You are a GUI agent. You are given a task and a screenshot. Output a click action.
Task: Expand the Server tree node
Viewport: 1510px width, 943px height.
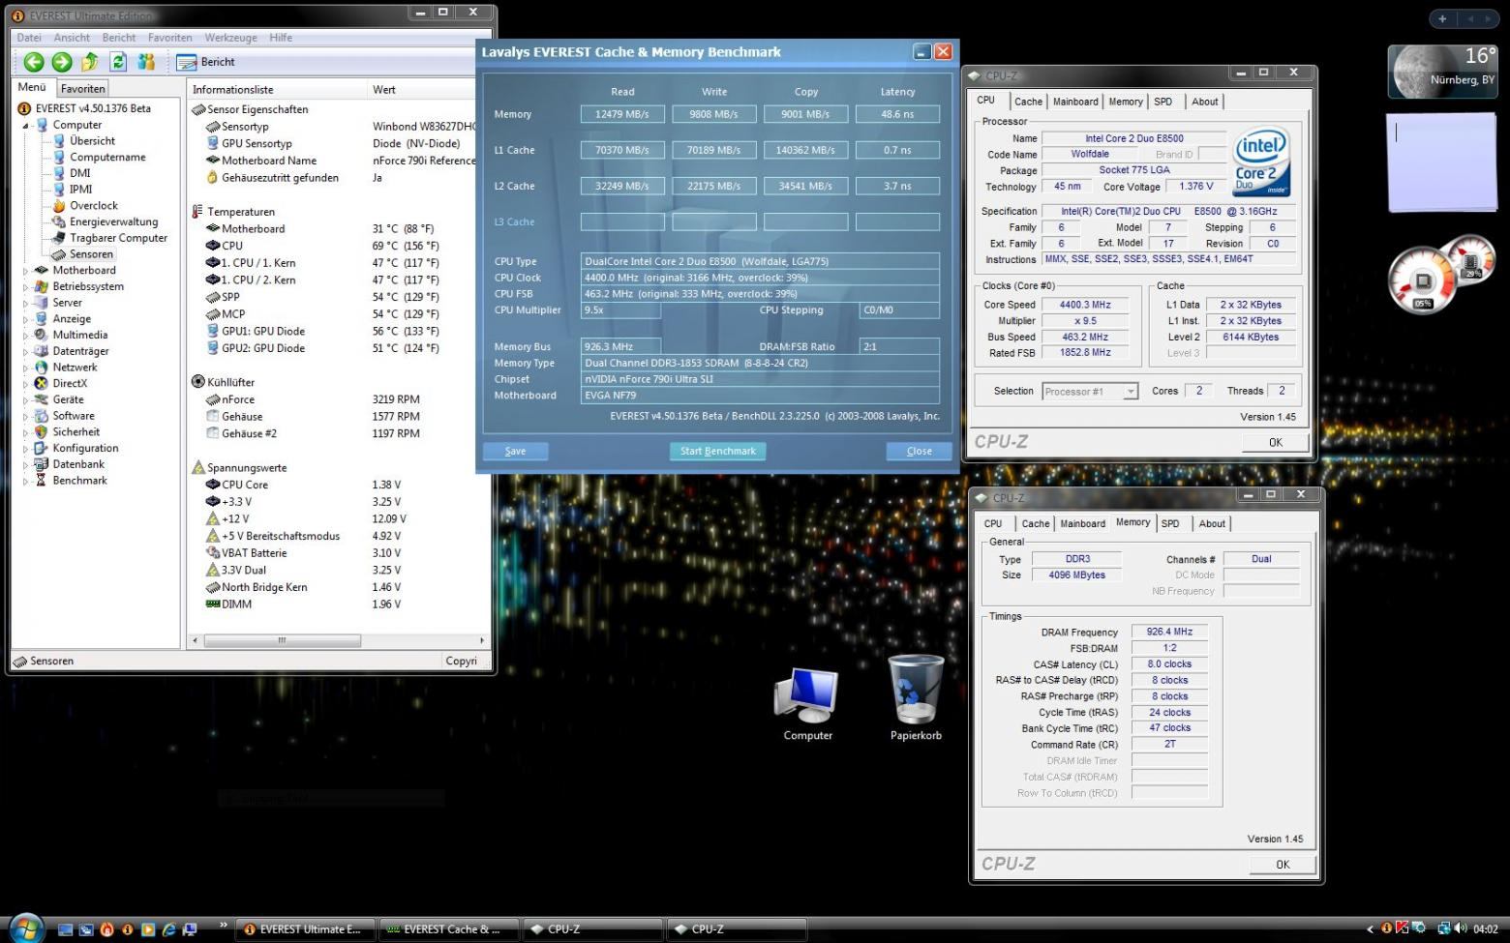[26, 303]
